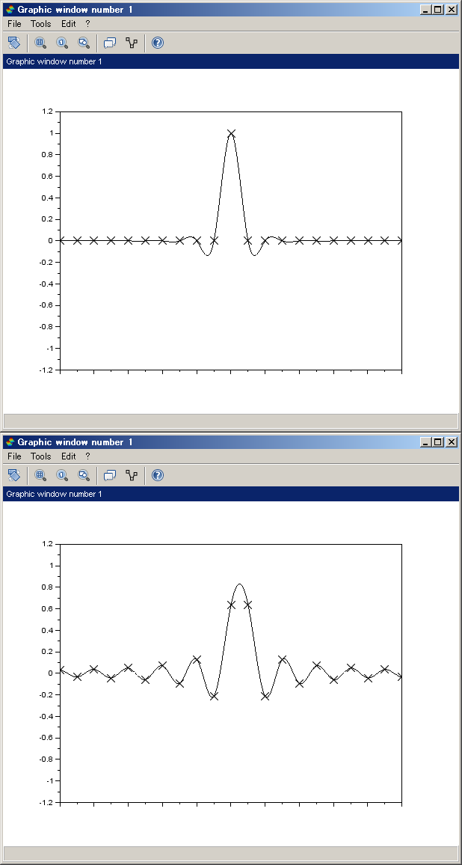Click the -1.2 axis label in upper plot
The width and height of the screenshot is (462, 865).
point(46,370)
